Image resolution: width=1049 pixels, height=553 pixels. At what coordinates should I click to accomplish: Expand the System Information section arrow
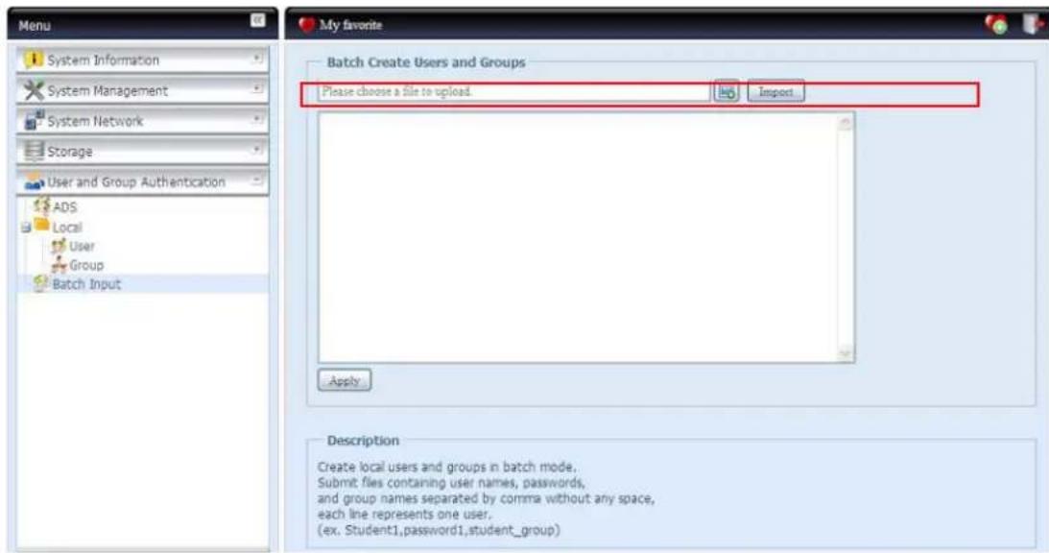(257, 60)
